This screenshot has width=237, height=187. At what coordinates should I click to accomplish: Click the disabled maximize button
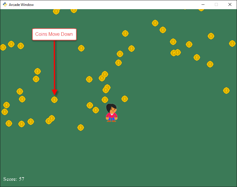216,4
